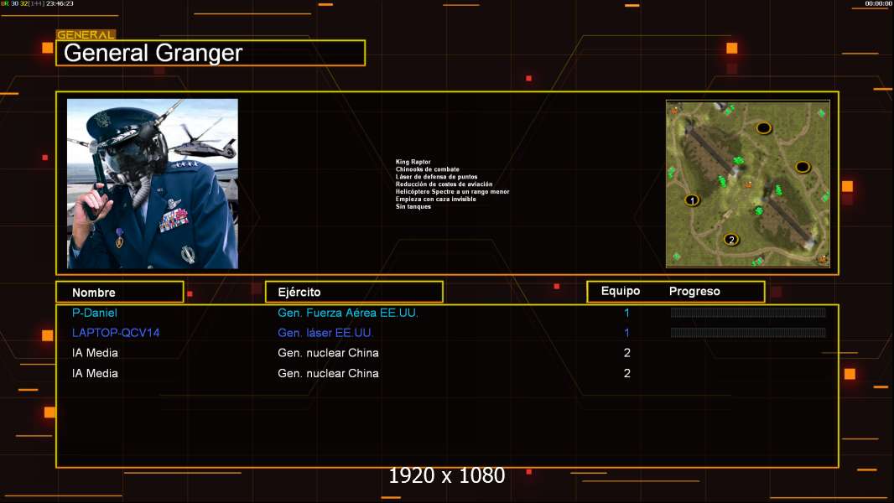Click the Progreso column header
Viewport: 894px width, 503px height.
click(694, 291)
